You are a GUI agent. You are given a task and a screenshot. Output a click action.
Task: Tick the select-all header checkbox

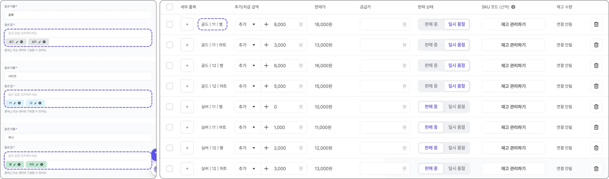tap(169, 7)
